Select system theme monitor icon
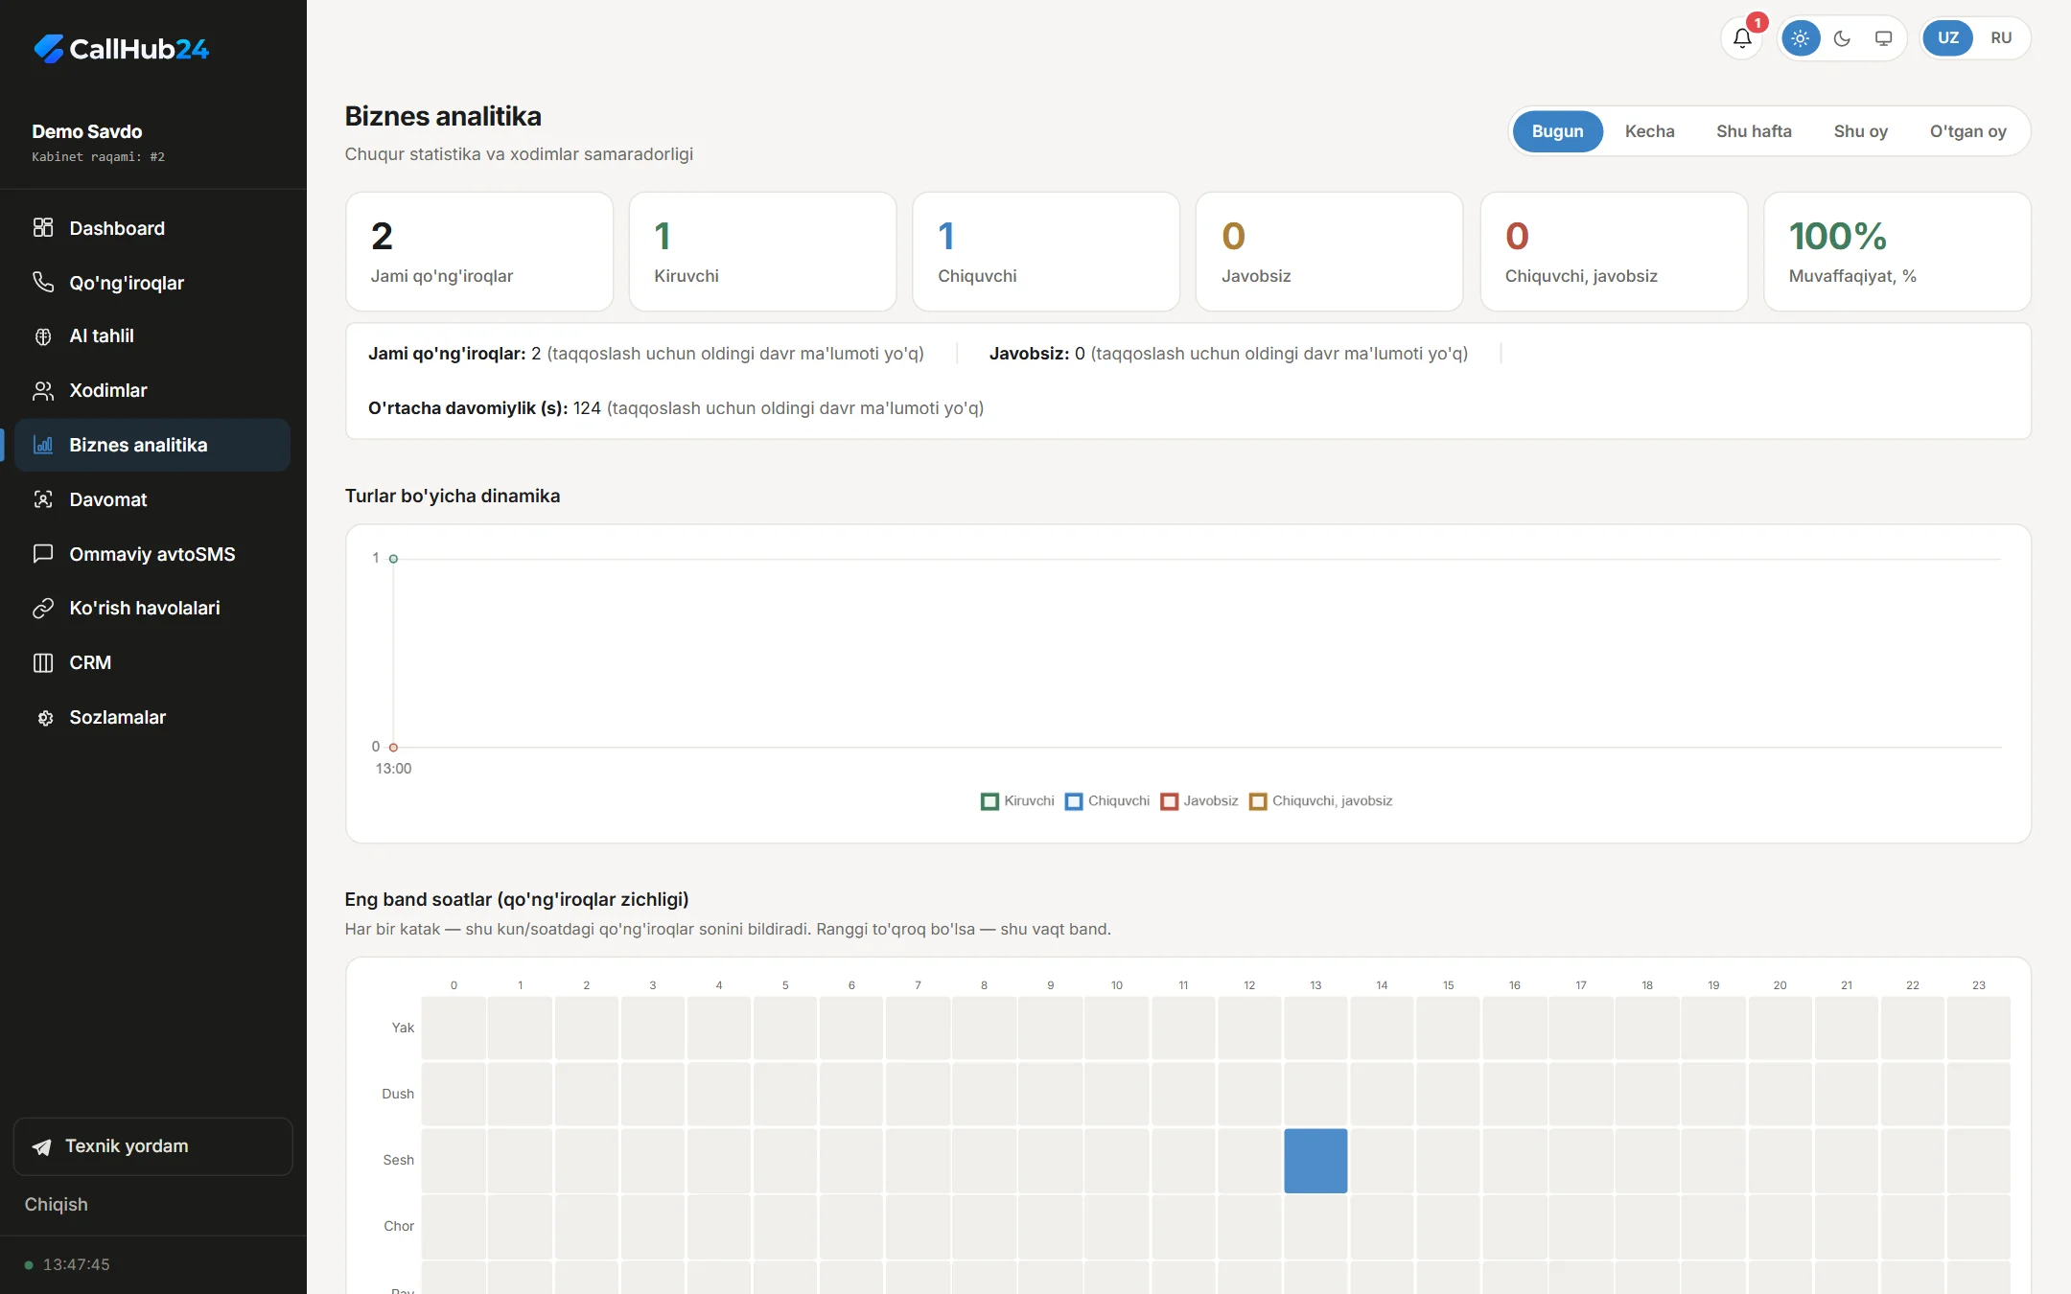The width and height of the screenshot is (2071, 1294). point(1883,38)
